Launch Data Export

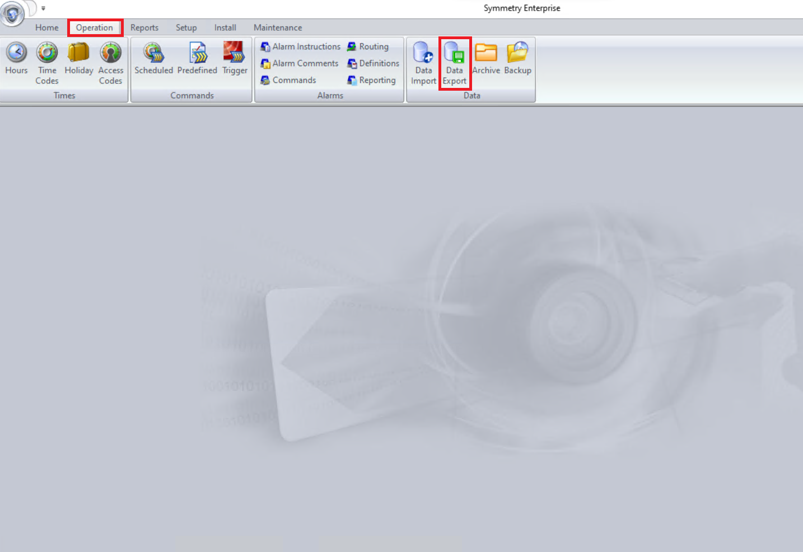tap(455, 63)
